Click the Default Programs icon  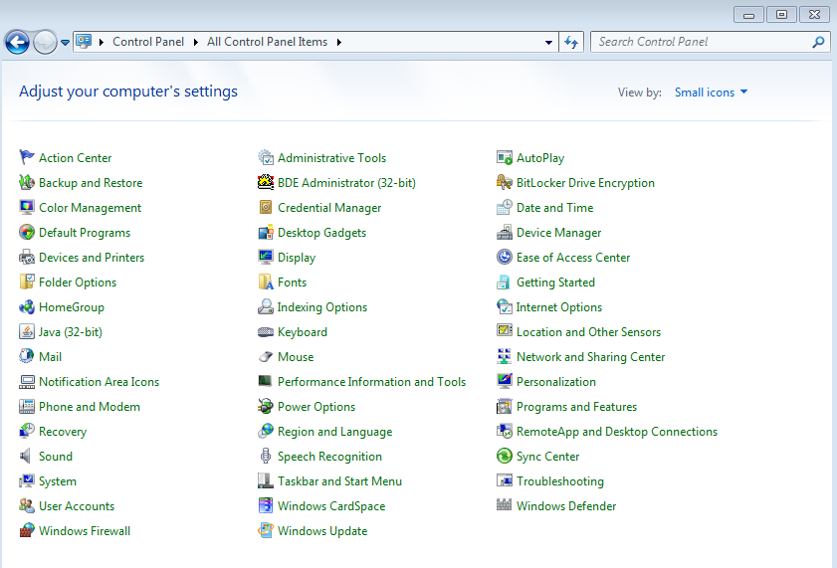[26, 232]
